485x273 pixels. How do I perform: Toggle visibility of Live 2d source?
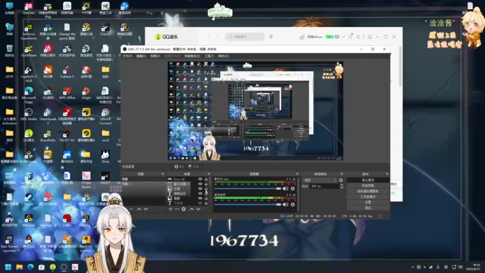pos(200,179)
